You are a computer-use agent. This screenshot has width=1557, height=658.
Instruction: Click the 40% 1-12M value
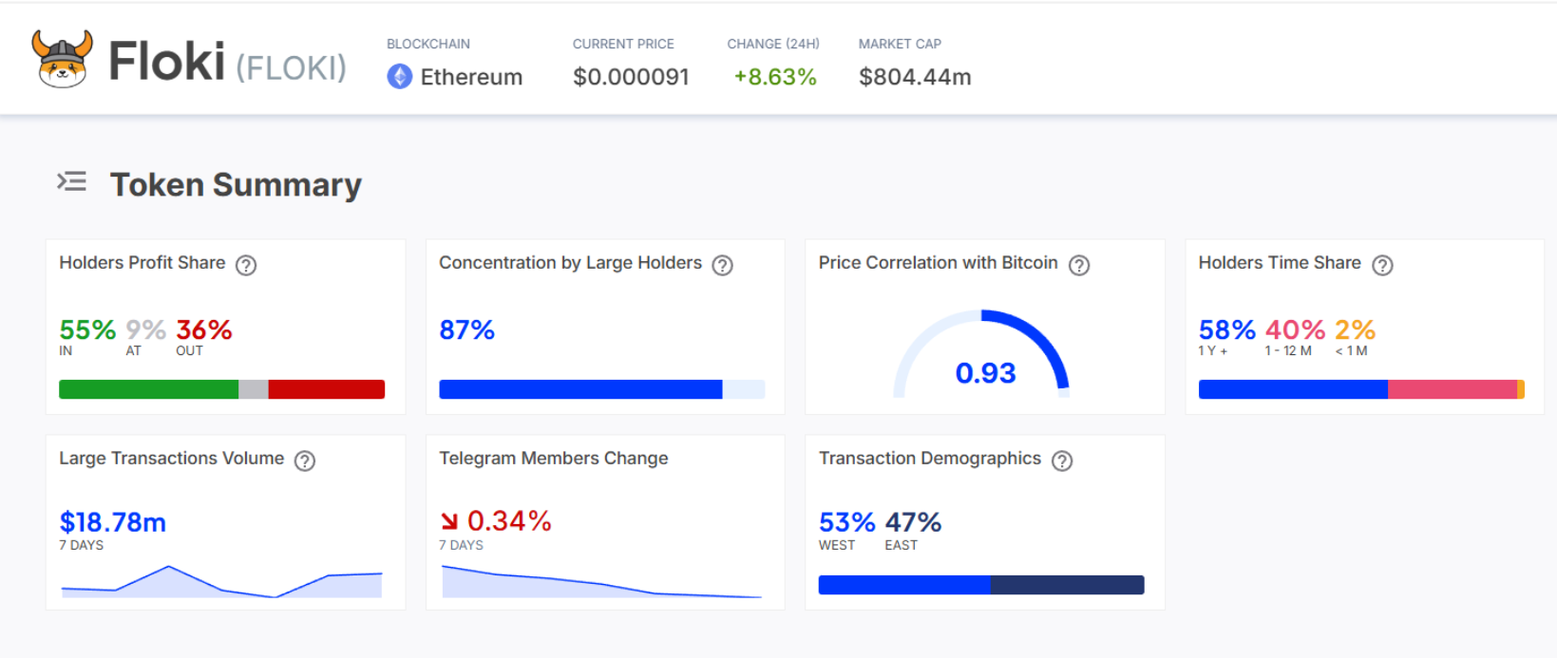[x=1295, y=329]
